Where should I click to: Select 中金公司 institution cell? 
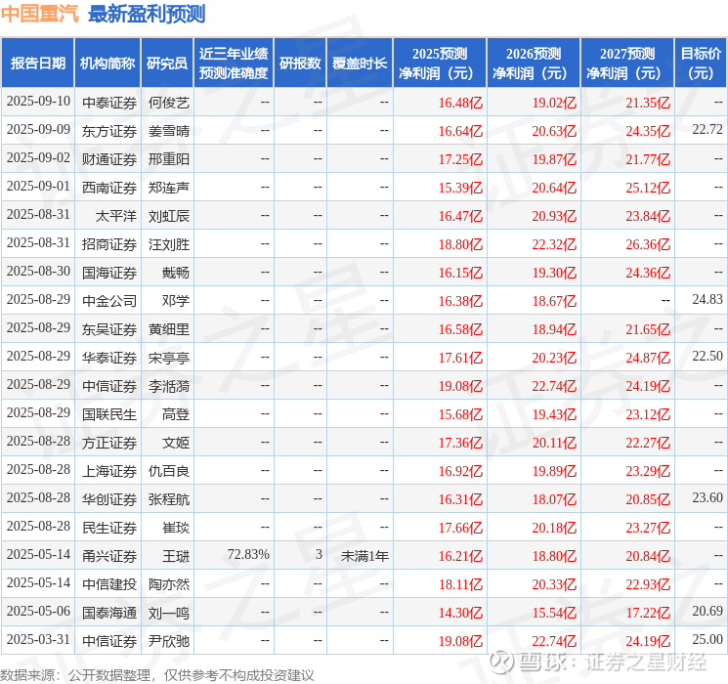click(109, 301)
